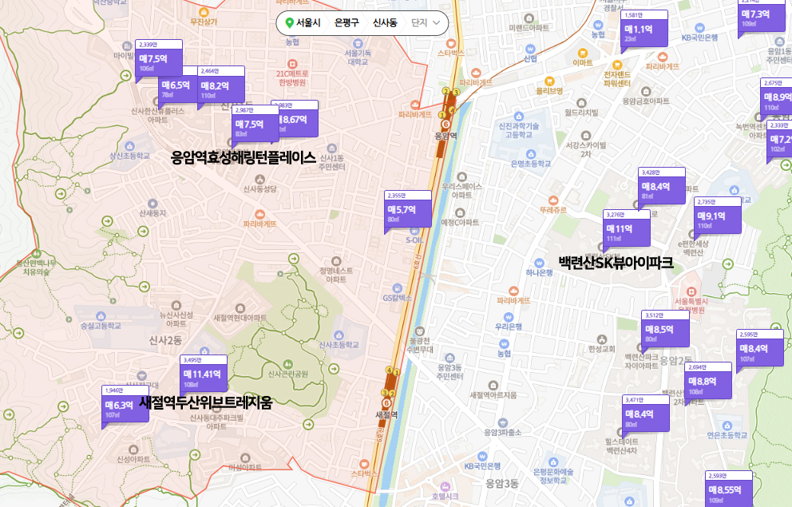Click the 신사동성당 church icon
Image resolution: width=792 pixels, height=507 pixels.
click(x=260, y=180)
